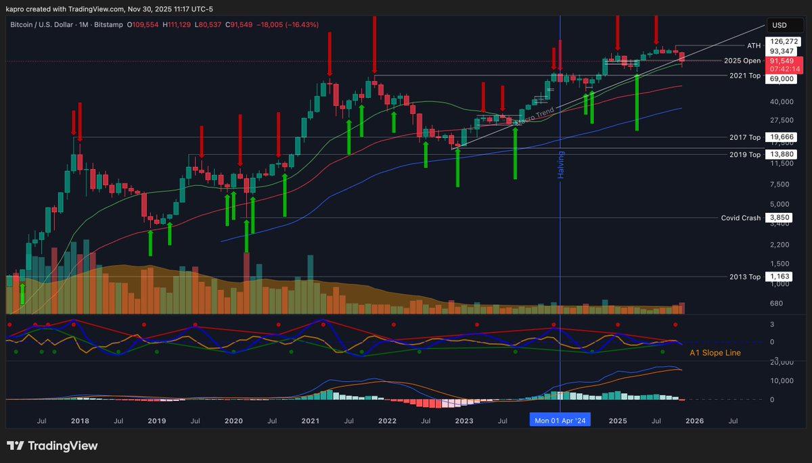Click the A1 Slope Line label
This screenshot has height=463, width=812.
tap(715, 353)
